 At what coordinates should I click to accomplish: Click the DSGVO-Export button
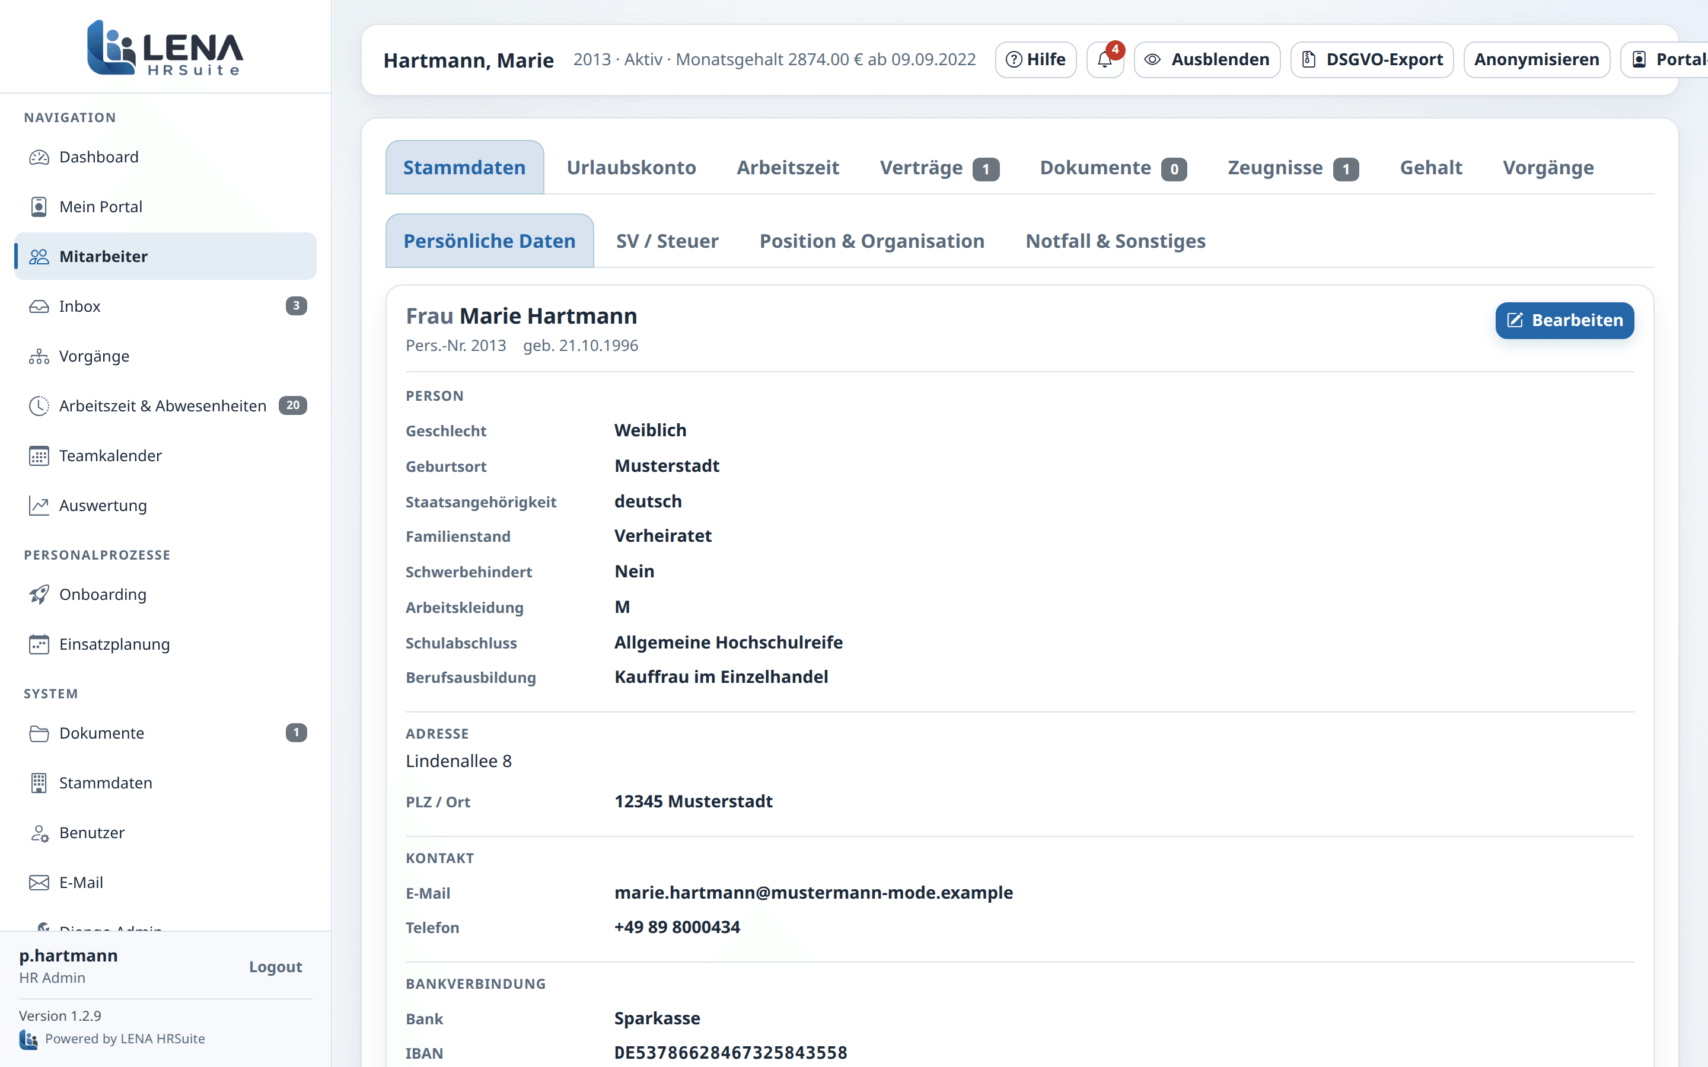tap(1371, 60)
